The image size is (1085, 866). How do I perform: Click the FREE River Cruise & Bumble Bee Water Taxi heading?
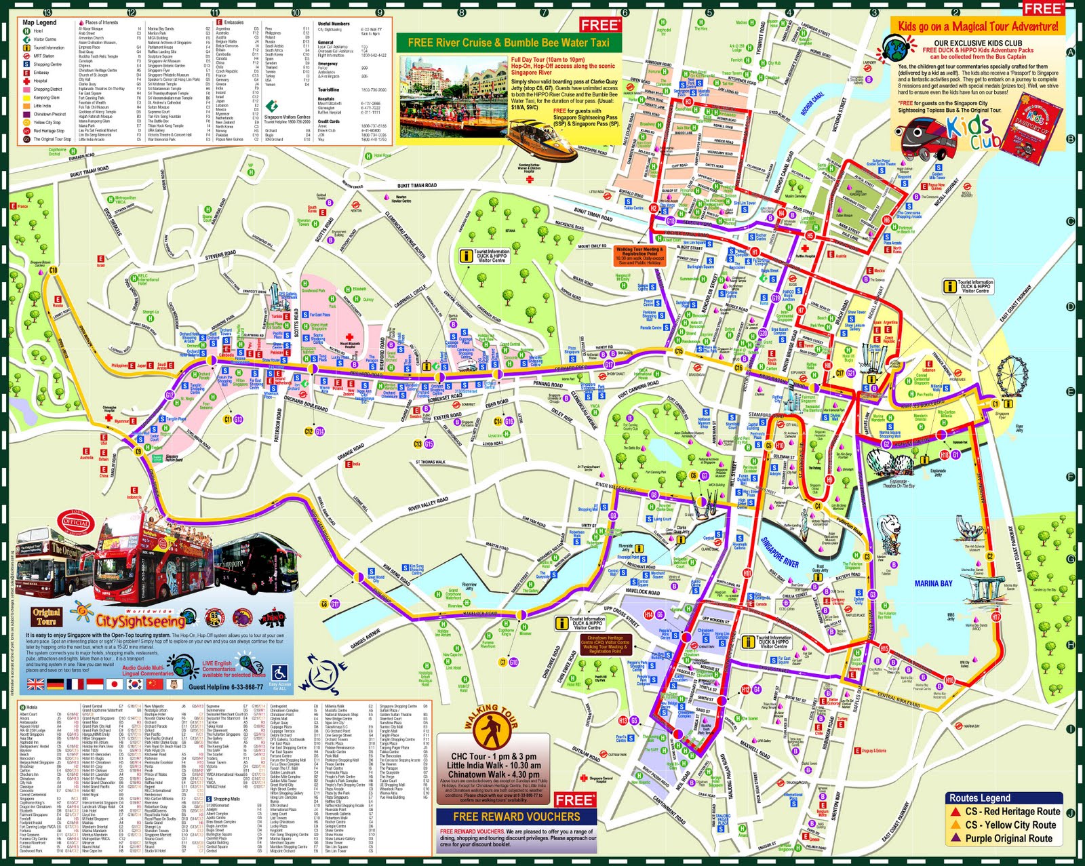(x=509, y=43)
